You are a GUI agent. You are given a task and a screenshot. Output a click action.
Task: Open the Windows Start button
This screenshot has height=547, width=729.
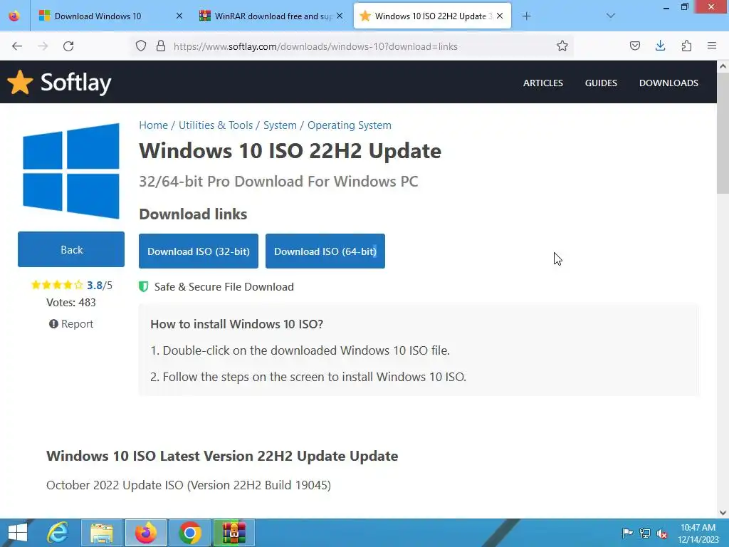click(18, 533)
